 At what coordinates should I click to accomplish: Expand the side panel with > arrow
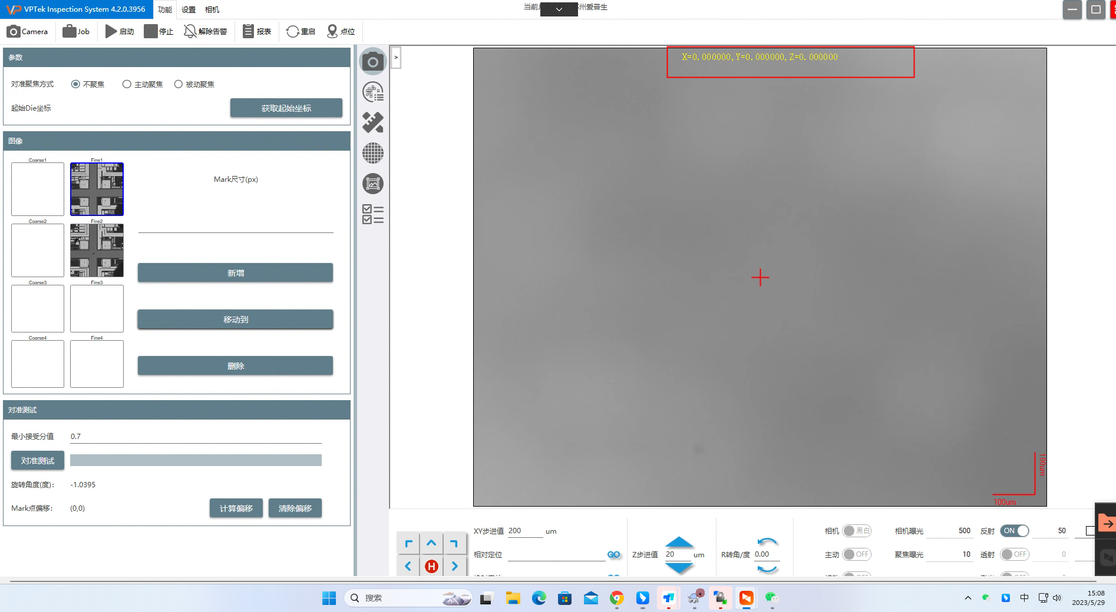tap(396, 57)
